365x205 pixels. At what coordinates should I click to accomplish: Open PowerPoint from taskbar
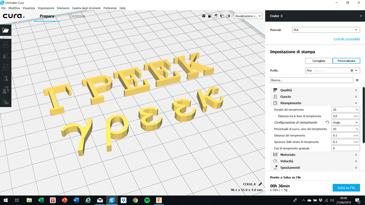[64, 200]
